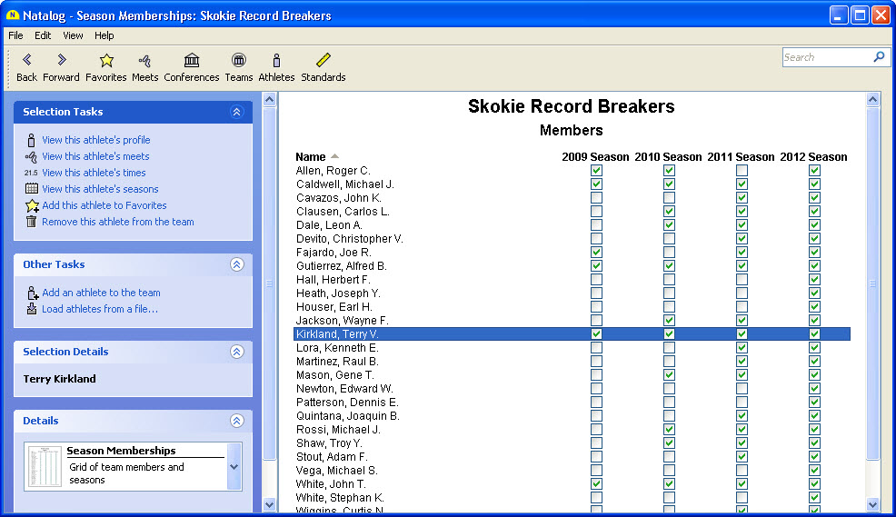Screen dimensions: 896x517
Task: Open the Season Memberships view dropdown
Action: pyautogui.click(x=234, y=466)
